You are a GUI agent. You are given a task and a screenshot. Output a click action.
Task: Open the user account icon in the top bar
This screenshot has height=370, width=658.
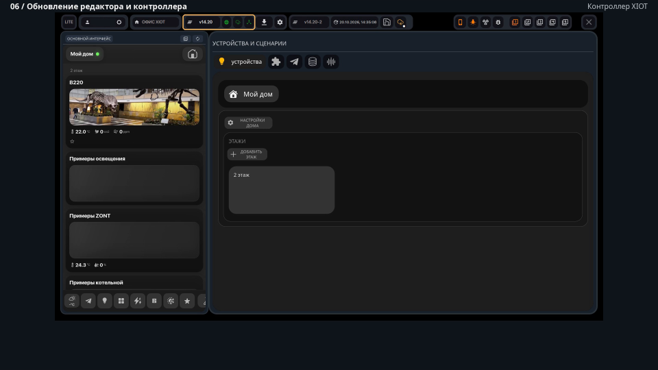(87, 22)
